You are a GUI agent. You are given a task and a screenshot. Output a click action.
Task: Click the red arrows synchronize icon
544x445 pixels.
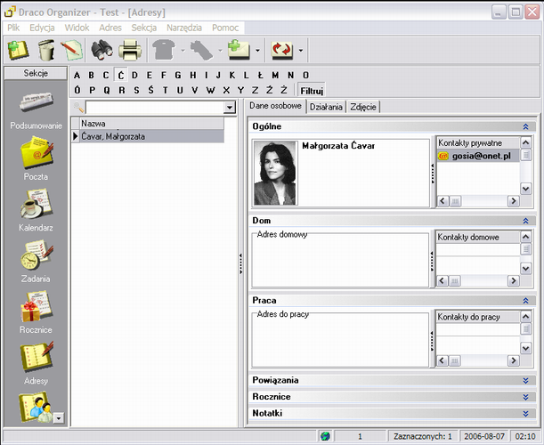click(281, 51)
